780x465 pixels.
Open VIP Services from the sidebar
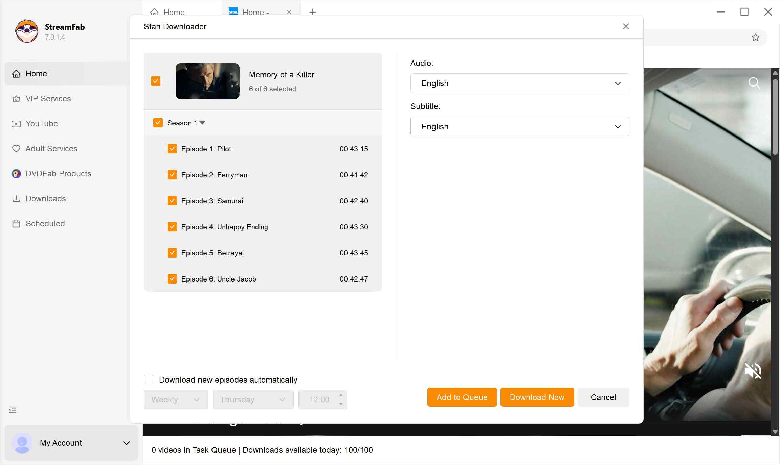[48, 99]
